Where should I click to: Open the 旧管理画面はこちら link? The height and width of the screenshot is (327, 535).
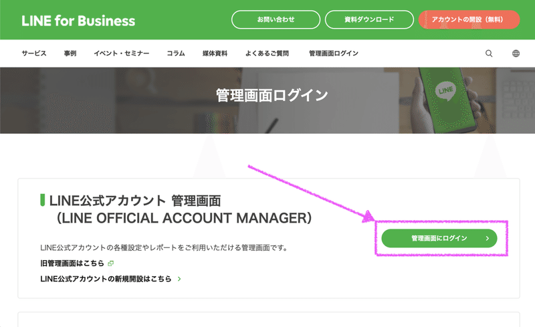click(72, 263)
